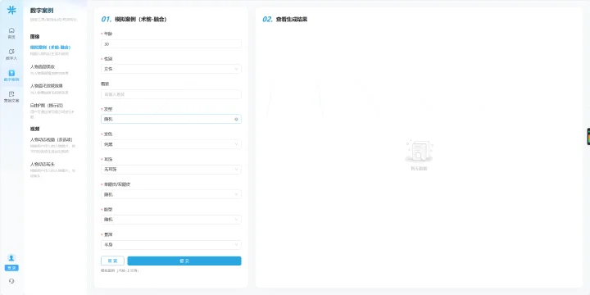Clear the 发型 hairstyle field with its icon
590x295 pixels.
pyautogui.click(x=236, y=120)
